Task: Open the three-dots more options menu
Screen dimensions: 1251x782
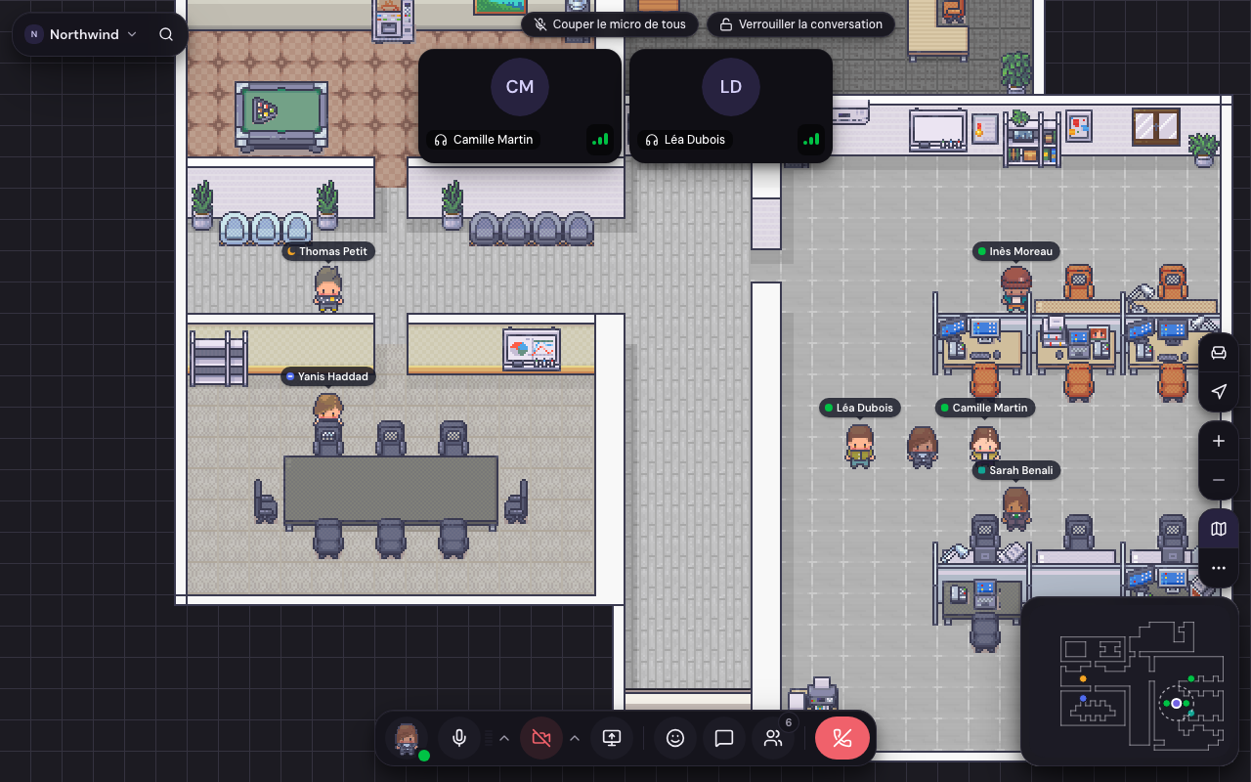Action: pos(1219,568)
